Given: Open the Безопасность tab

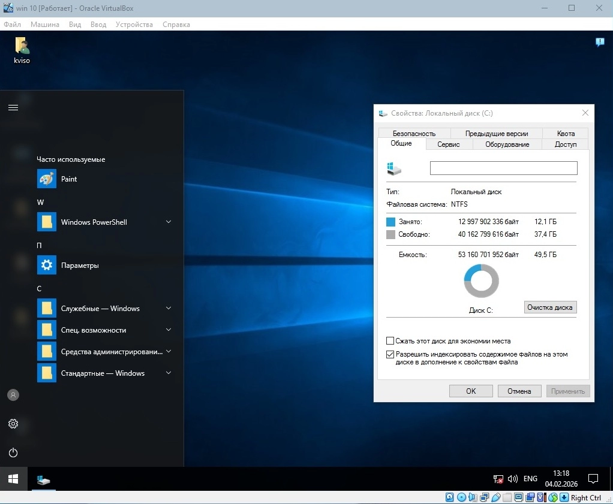Looking at the screenshot, I should (x=414, y=134).
